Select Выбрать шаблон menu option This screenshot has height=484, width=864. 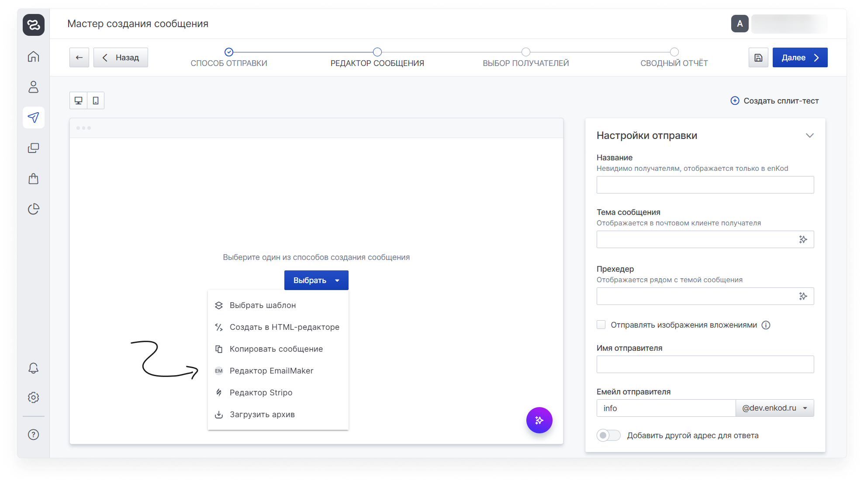click(278, 305)
